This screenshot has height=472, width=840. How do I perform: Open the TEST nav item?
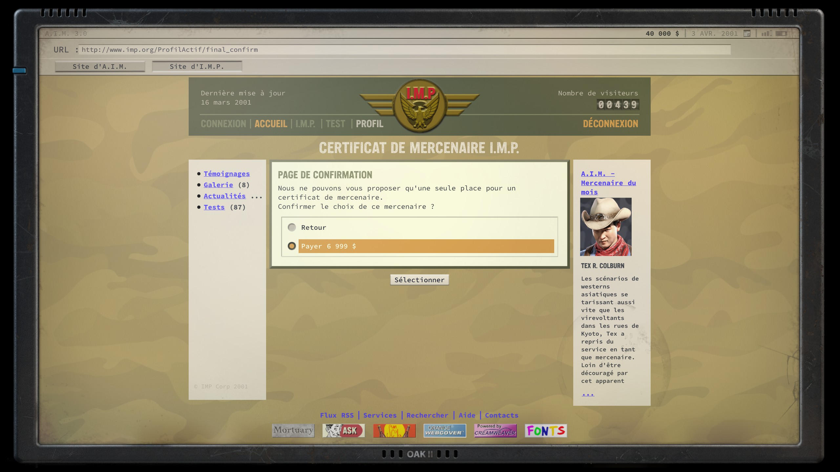335,124
